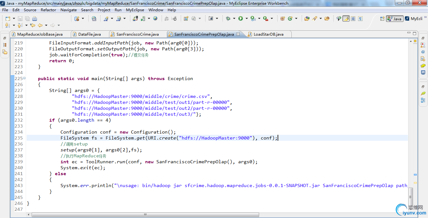
Task: Open the Refactor menu
Action: 48,10
